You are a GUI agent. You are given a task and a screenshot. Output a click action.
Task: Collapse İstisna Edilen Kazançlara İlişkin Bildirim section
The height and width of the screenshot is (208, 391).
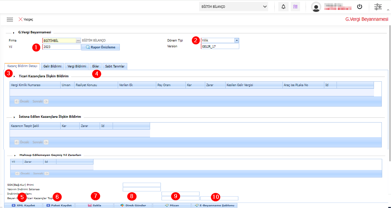click(14, 117)
